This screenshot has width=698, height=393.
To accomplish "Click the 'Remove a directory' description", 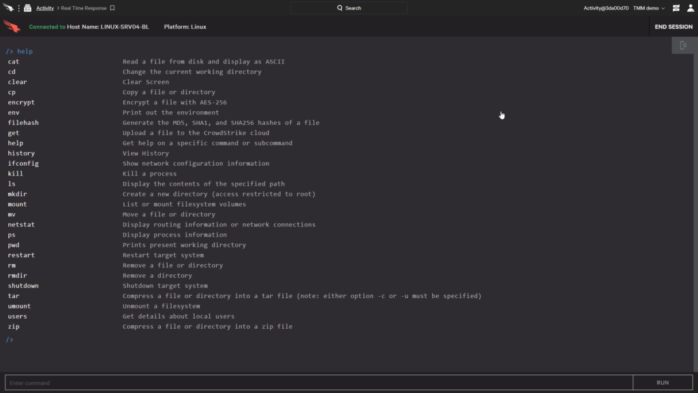I will click(x=157, y=276).
